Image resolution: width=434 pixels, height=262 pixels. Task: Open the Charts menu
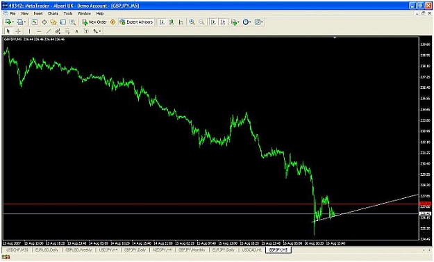click(53, 13)
